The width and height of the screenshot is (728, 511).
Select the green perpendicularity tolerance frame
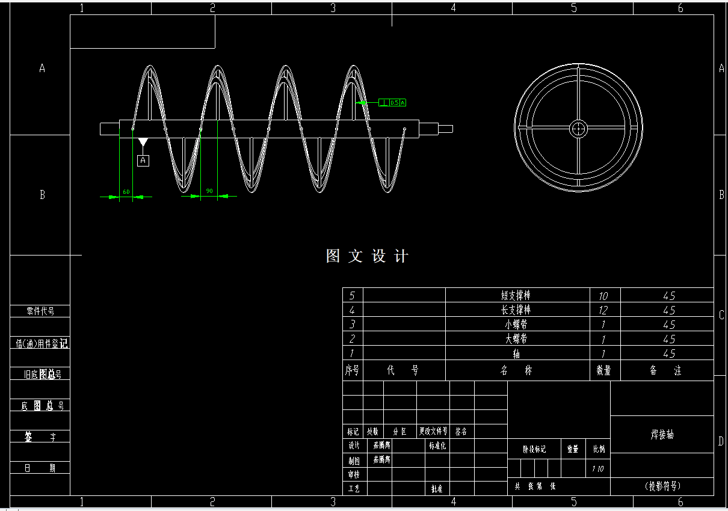392,102
